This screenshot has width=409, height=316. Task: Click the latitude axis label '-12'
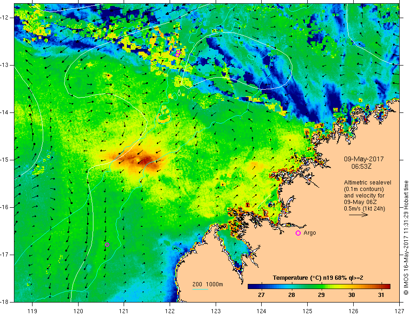point(5,18)
